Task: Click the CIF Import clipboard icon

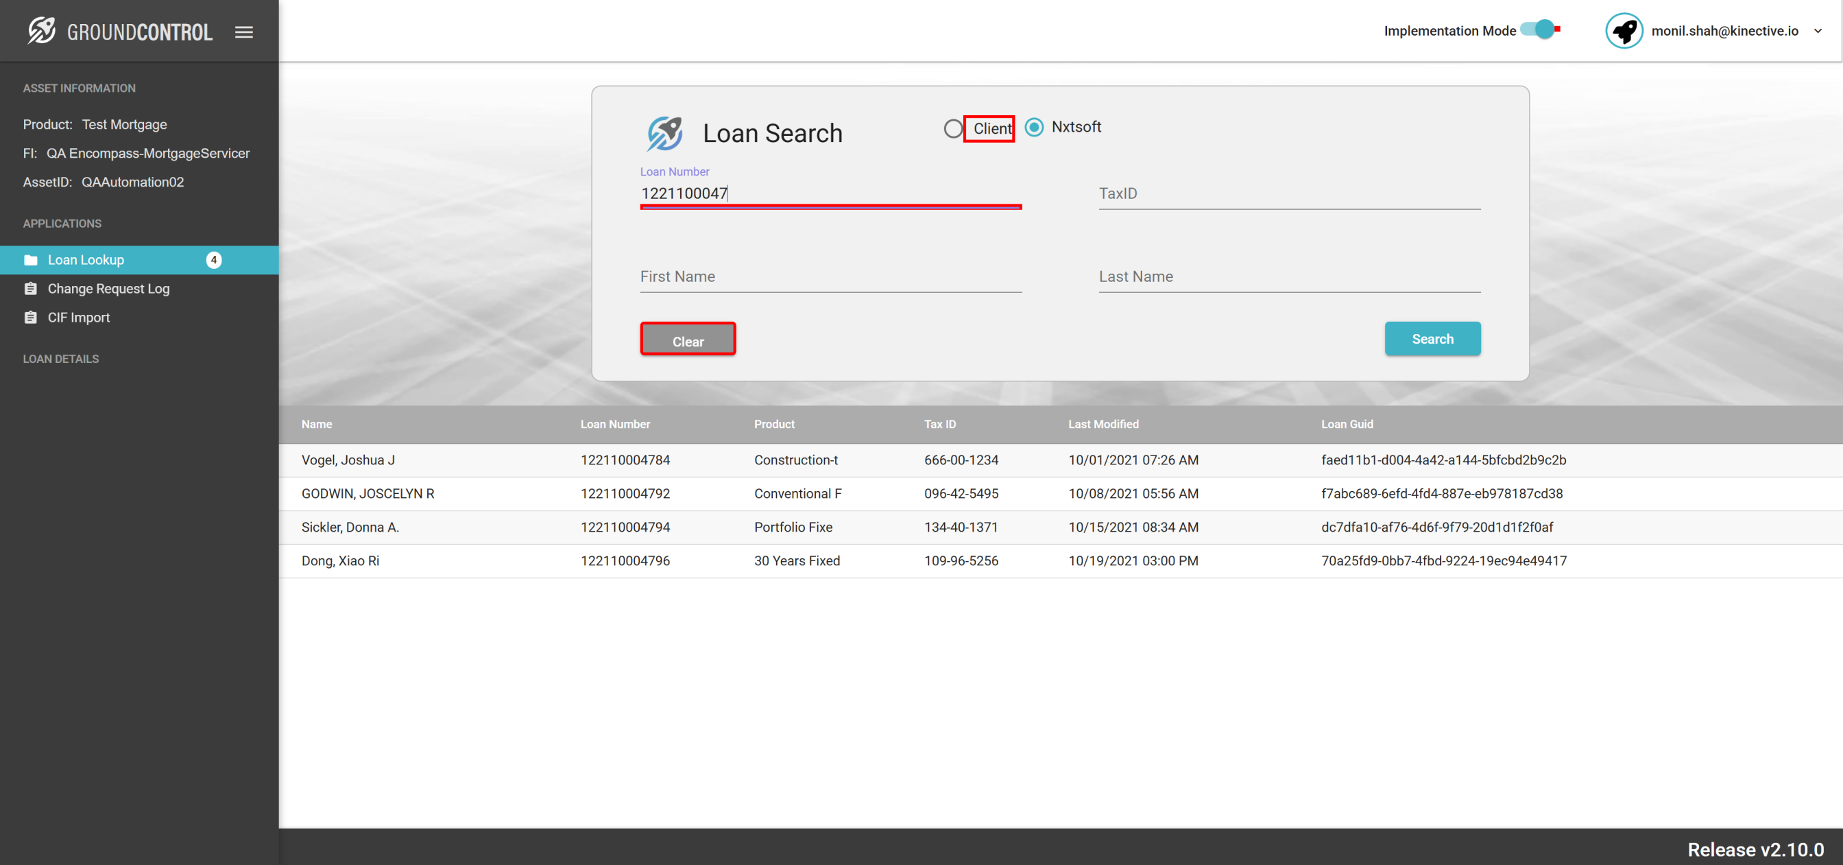Action: pyautogui.click(x=31, y=317)
